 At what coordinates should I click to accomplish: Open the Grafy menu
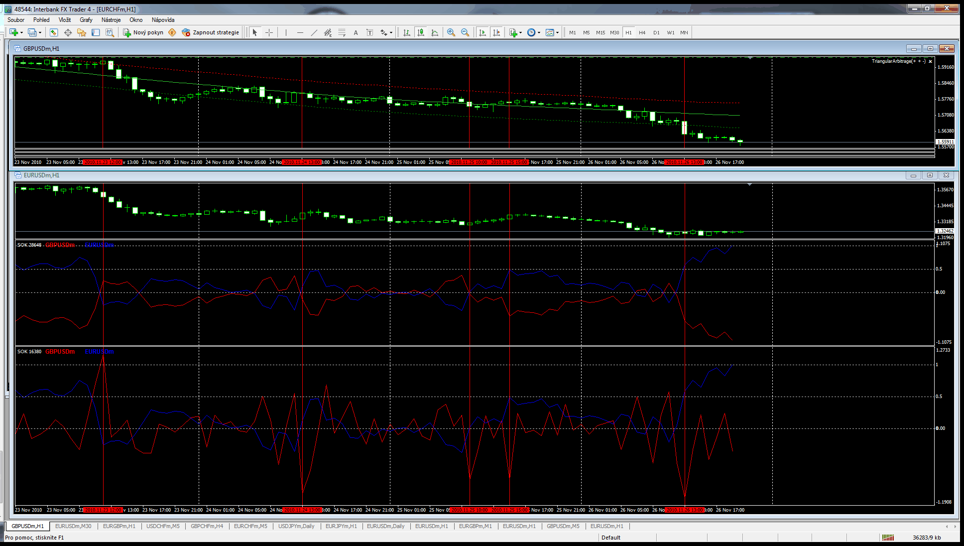point(86,20)
